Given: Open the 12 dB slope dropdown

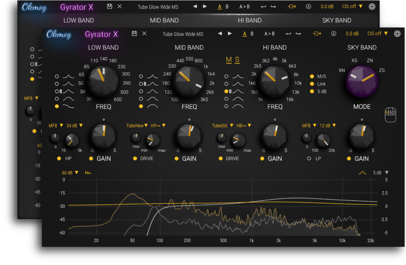Looking at the screenshot, I should point(328,126).
